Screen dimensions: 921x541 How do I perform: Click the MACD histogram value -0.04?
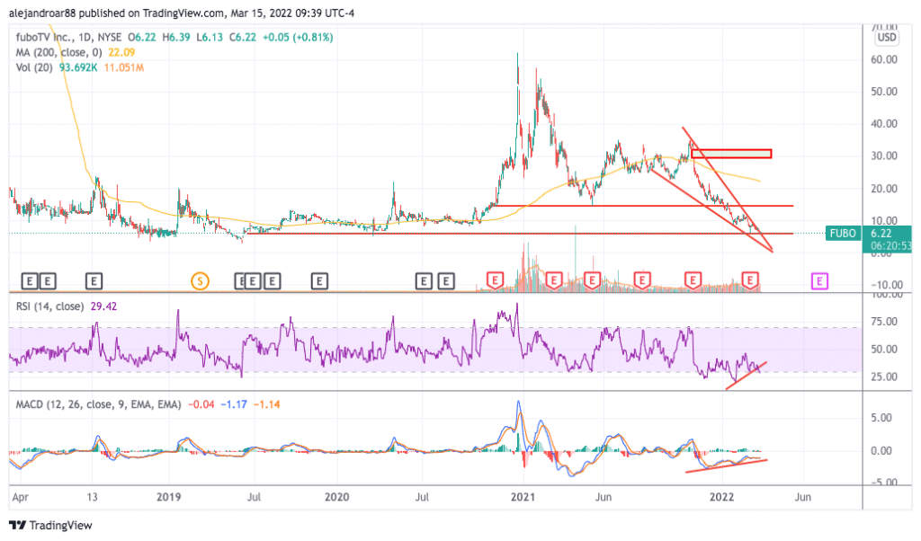tap(201, 404)
